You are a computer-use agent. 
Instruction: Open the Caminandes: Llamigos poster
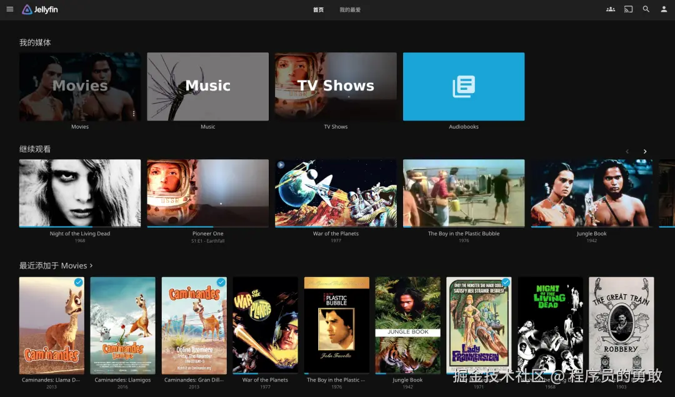click(122, 325)
